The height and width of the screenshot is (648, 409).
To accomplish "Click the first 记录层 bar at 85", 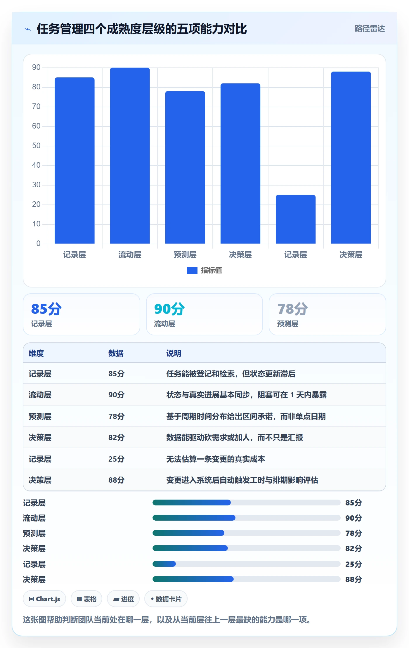I will [x=74, y=160].
